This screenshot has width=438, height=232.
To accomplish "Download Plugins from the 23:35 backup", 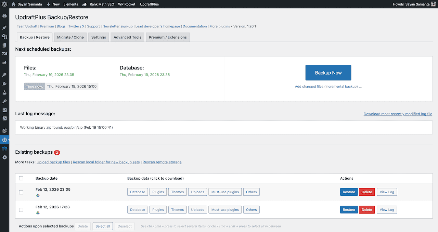I will coord(158,192).
